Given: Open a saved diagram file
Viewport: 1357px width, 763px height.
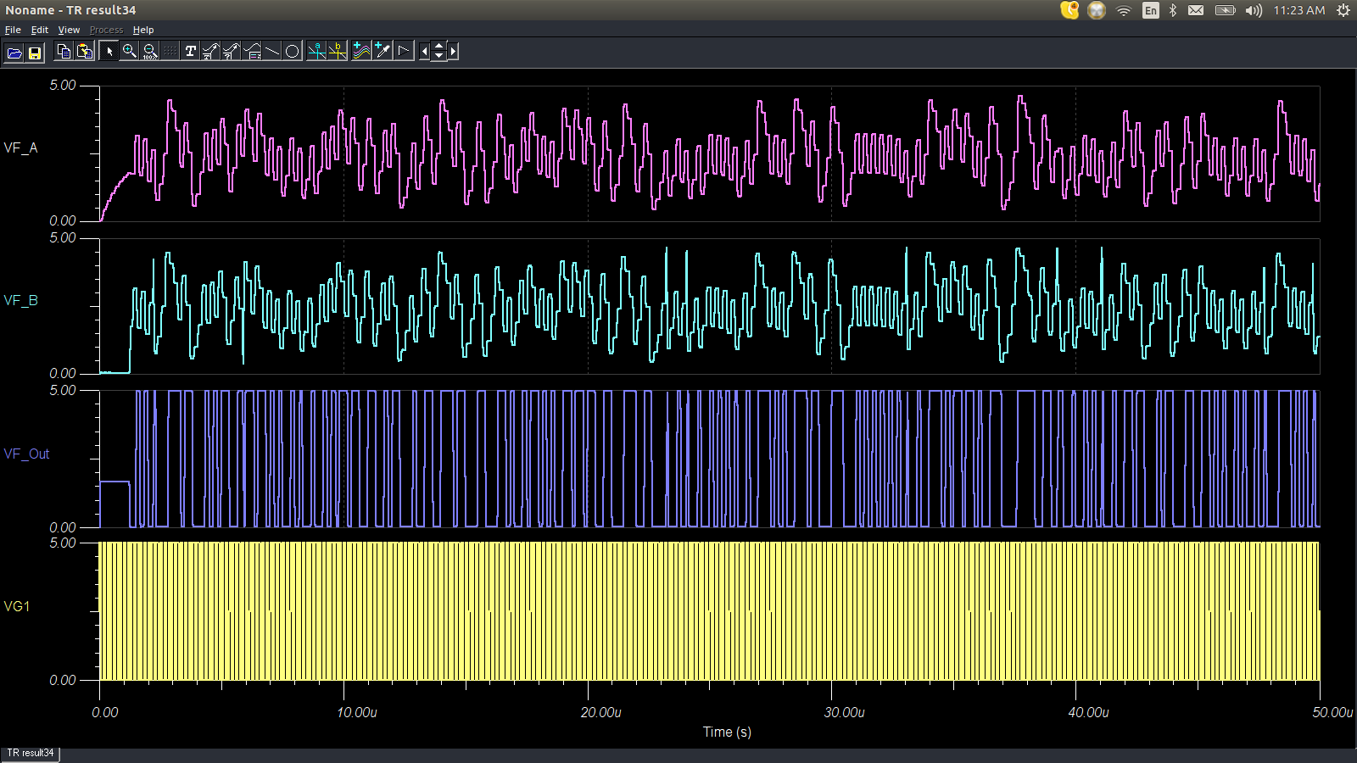Looking at the screenshot, I should pos(16,51).
